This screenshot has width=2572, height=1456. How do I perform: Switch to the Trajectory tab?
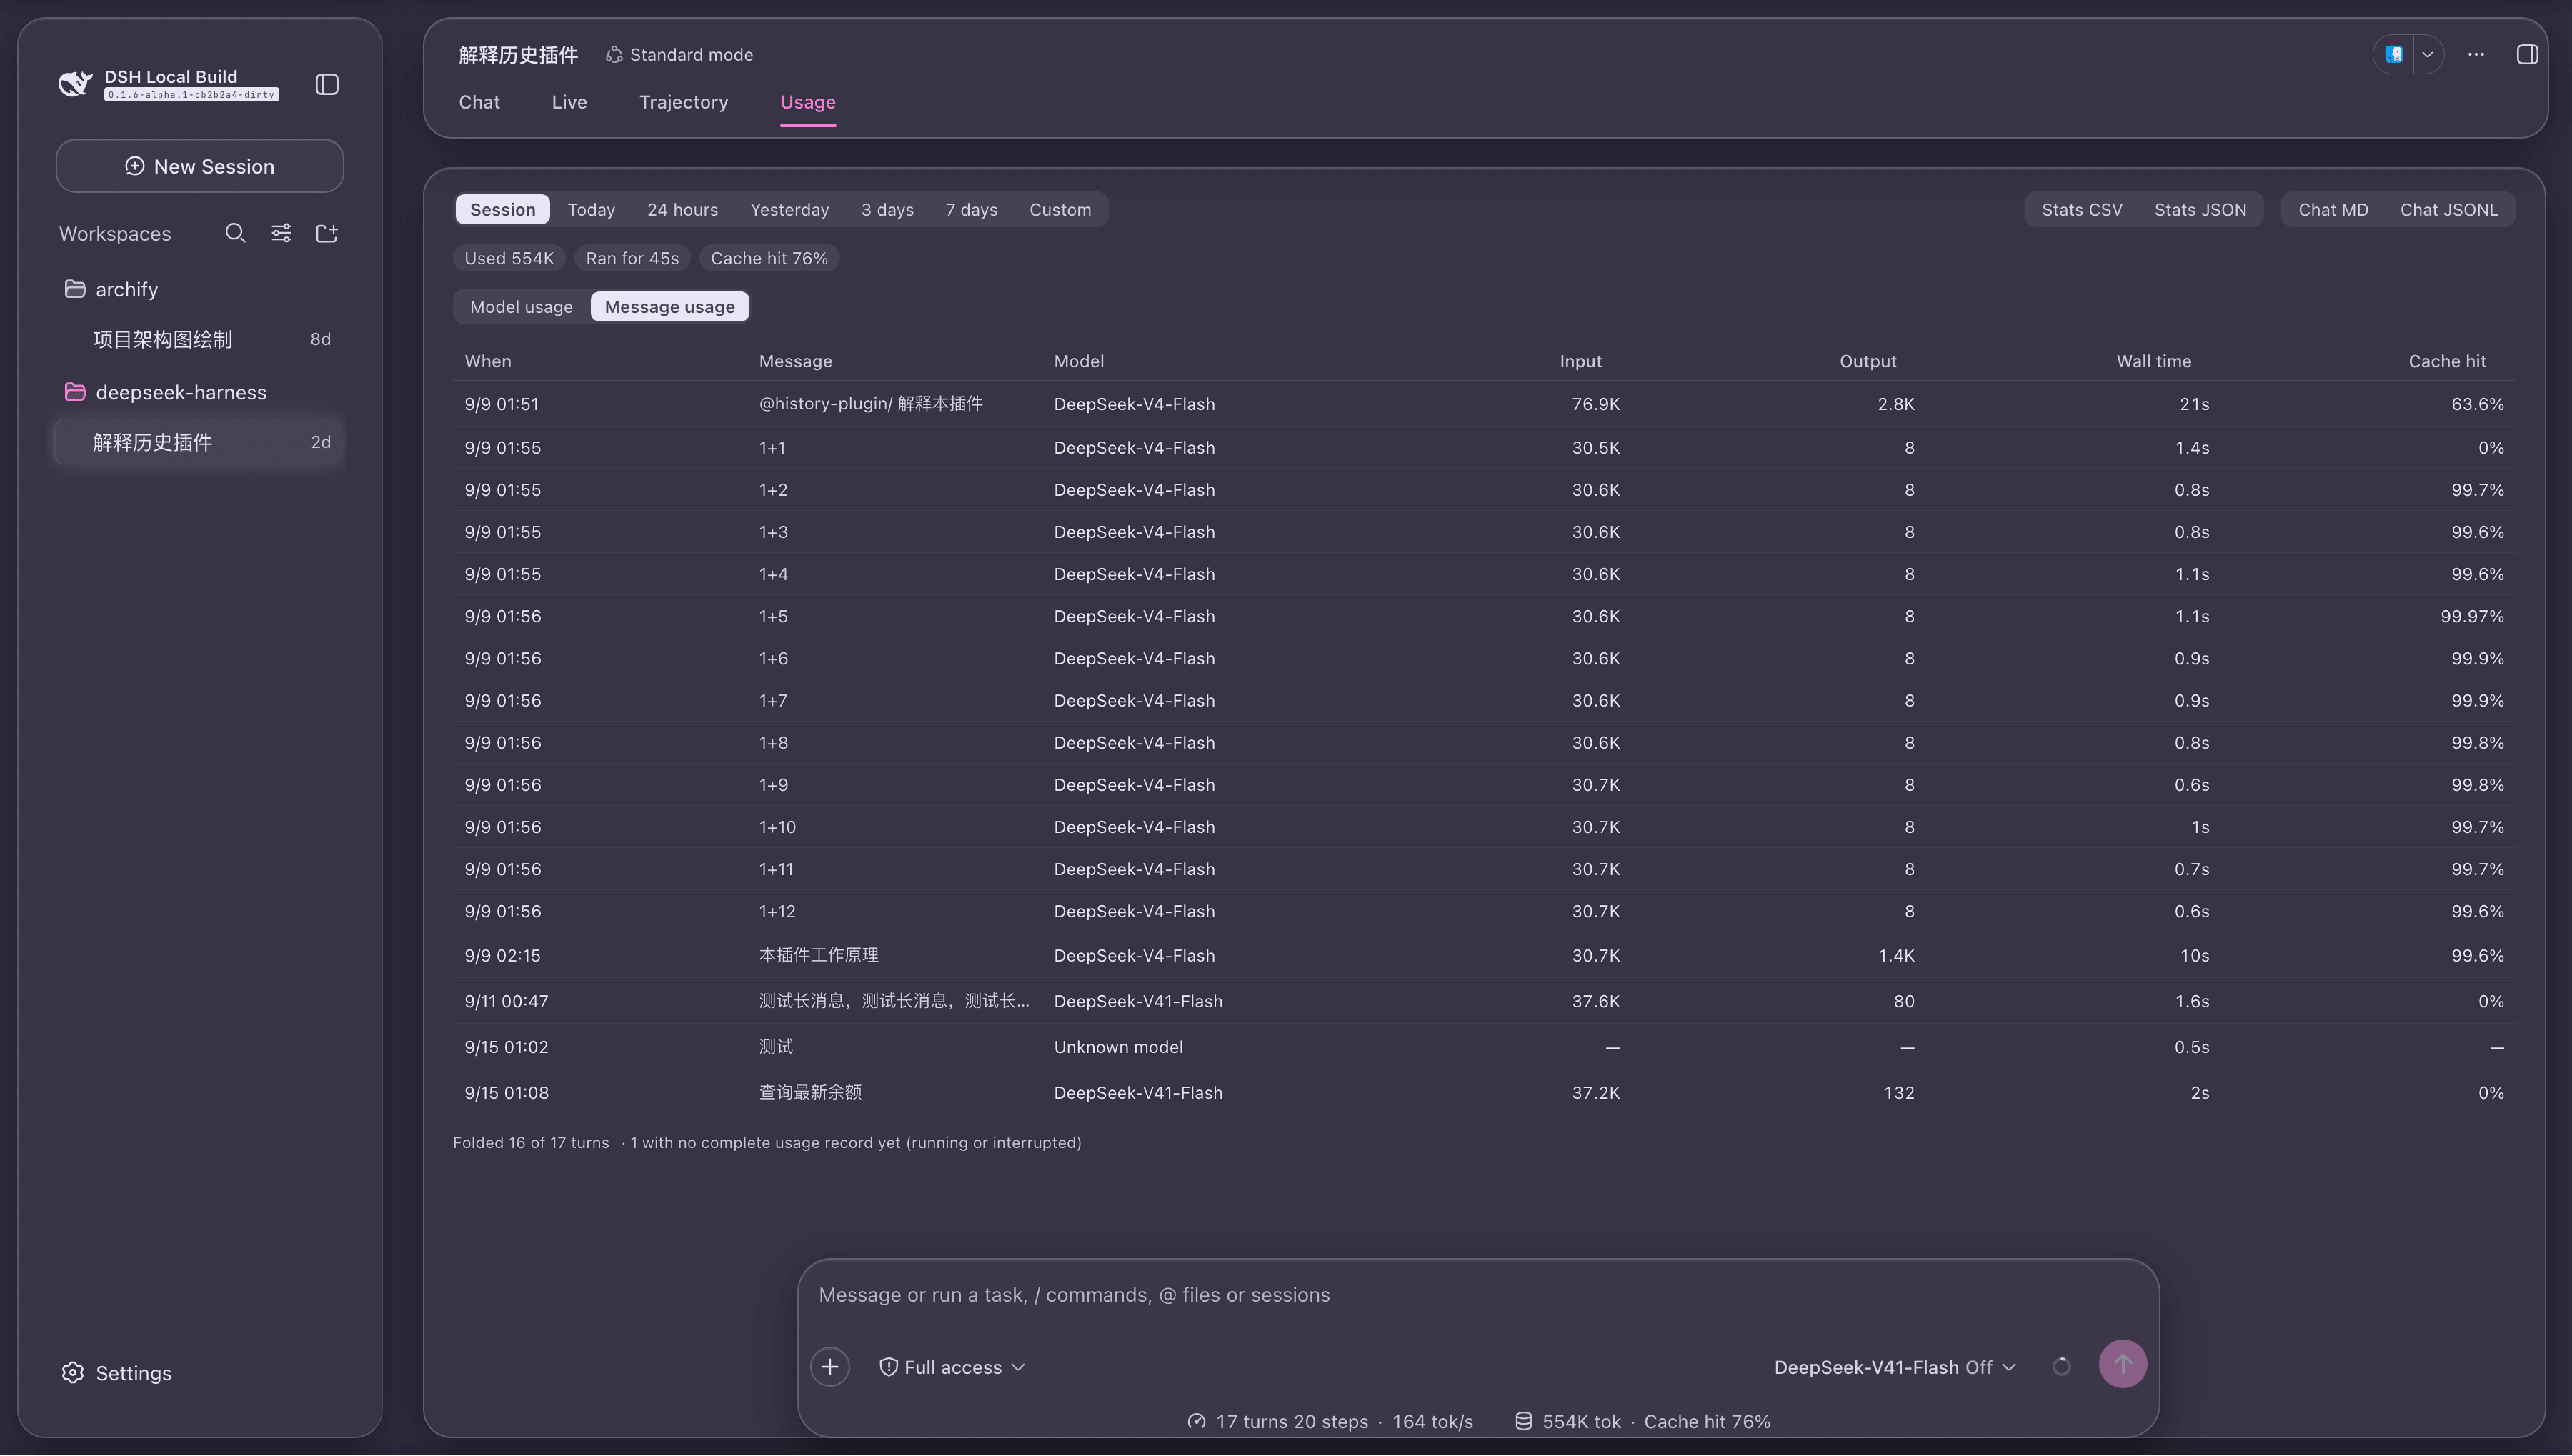tap(683, 102)
